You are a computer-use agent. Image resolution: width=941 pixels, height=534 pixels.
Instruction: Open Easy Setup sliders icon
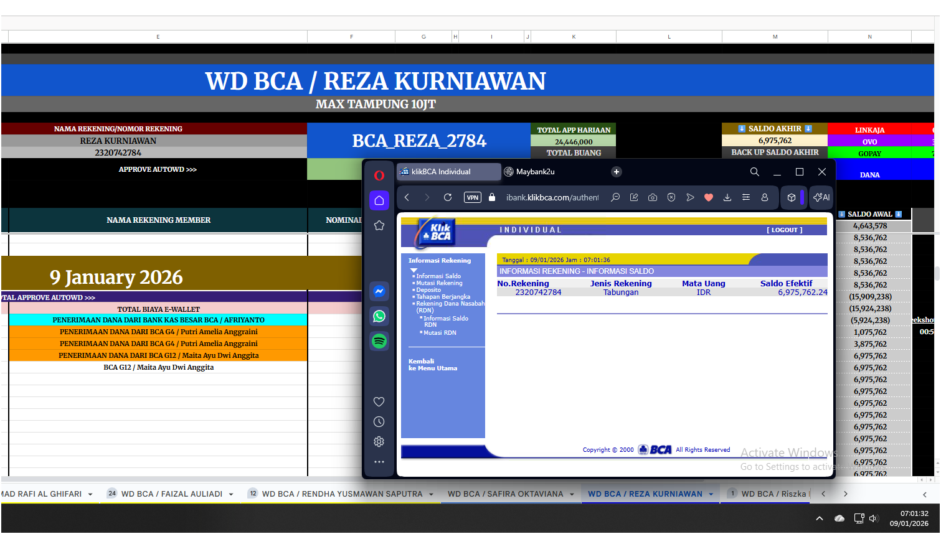click(x=746, y=197)
